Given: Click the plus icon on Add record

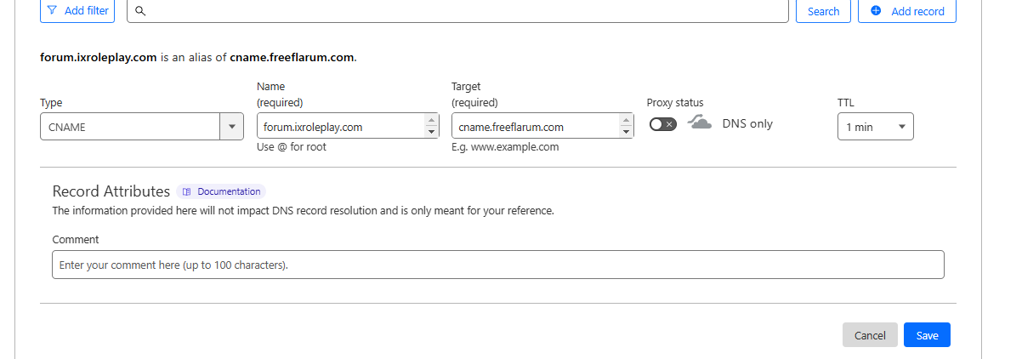Looking at the screenshot, I should (876, 11).
